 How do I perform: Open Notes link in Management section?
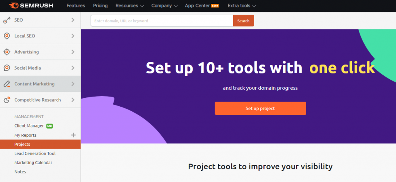(x=20, y=172)
